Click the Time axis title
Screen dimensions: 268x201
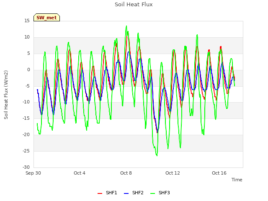click(237, 180)
